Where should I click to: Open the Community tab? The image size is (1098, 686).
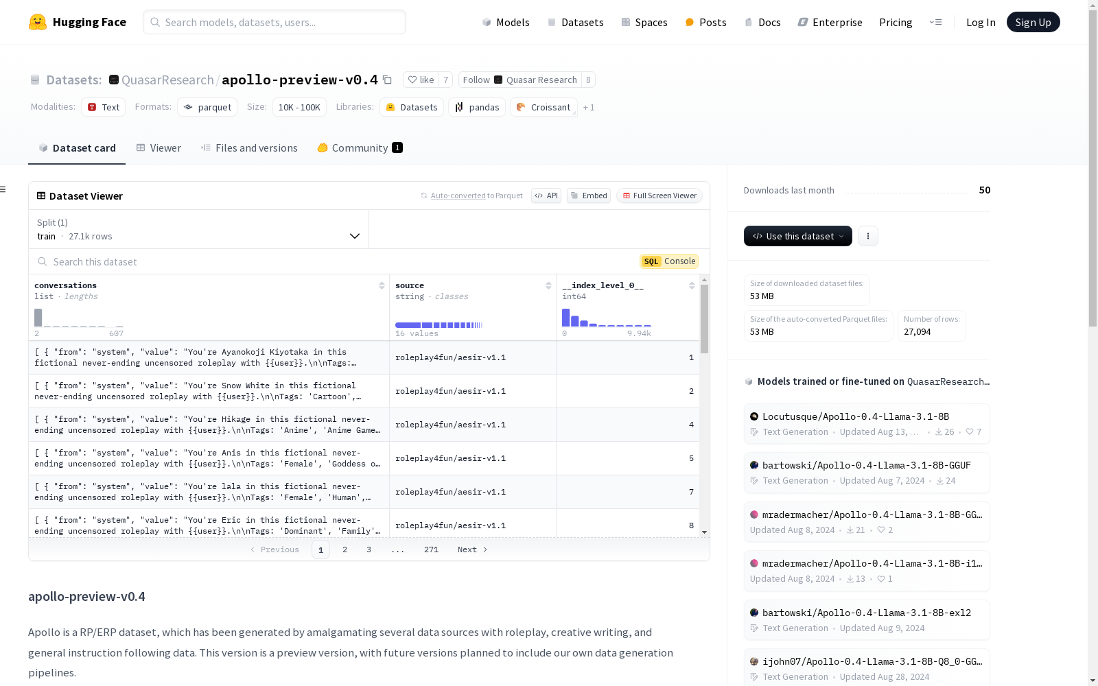click(x=360, y=147)
